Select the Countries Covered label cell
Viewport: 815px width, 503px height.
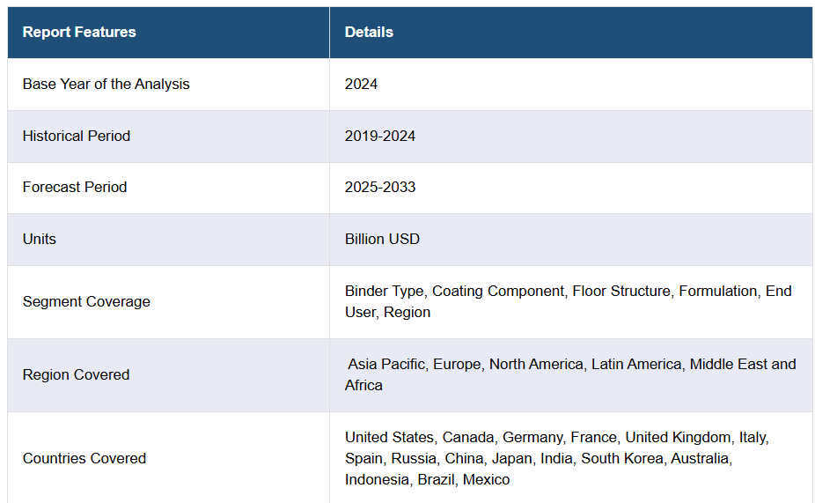coord(84,459)
